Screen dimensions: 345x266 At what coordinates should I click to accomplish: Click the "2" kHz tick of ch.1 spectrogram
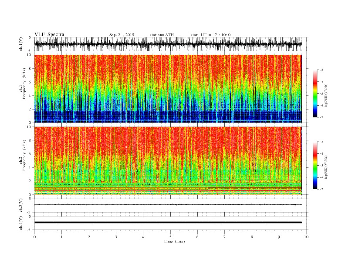coord(30,109)
